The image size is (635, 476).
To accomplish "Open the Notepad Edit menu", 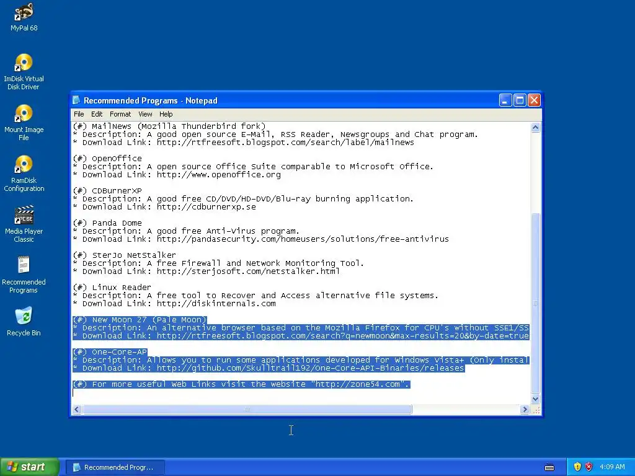I will pos(96,114).
